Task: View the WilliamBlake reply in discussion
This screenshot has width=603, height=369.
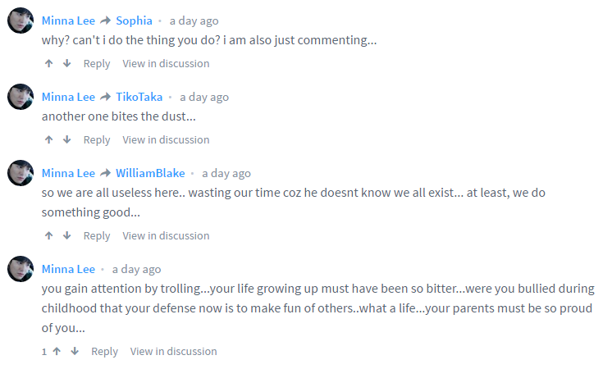Action: pos(166,236)
